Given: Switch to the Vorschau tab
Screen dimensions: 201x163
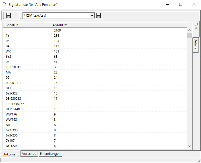Looking at the screenshot, I should coord(29,154).
